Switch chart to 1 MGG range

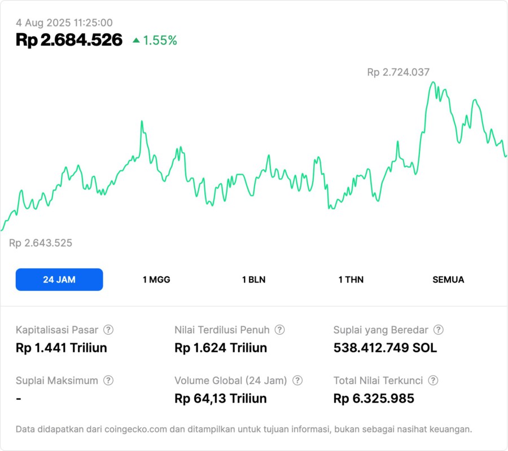pyautogui.click(x=156, y=280)
